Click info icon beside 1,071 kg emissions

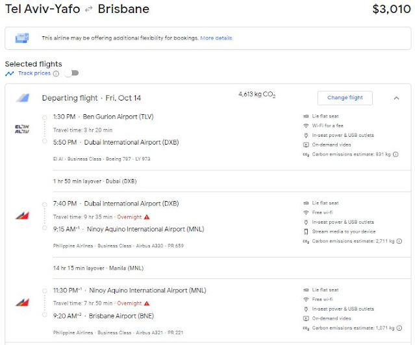[396, 328]
